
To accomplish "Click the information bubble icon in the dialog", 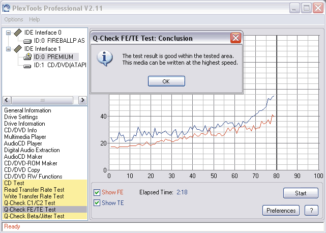I will pos(105,59).
